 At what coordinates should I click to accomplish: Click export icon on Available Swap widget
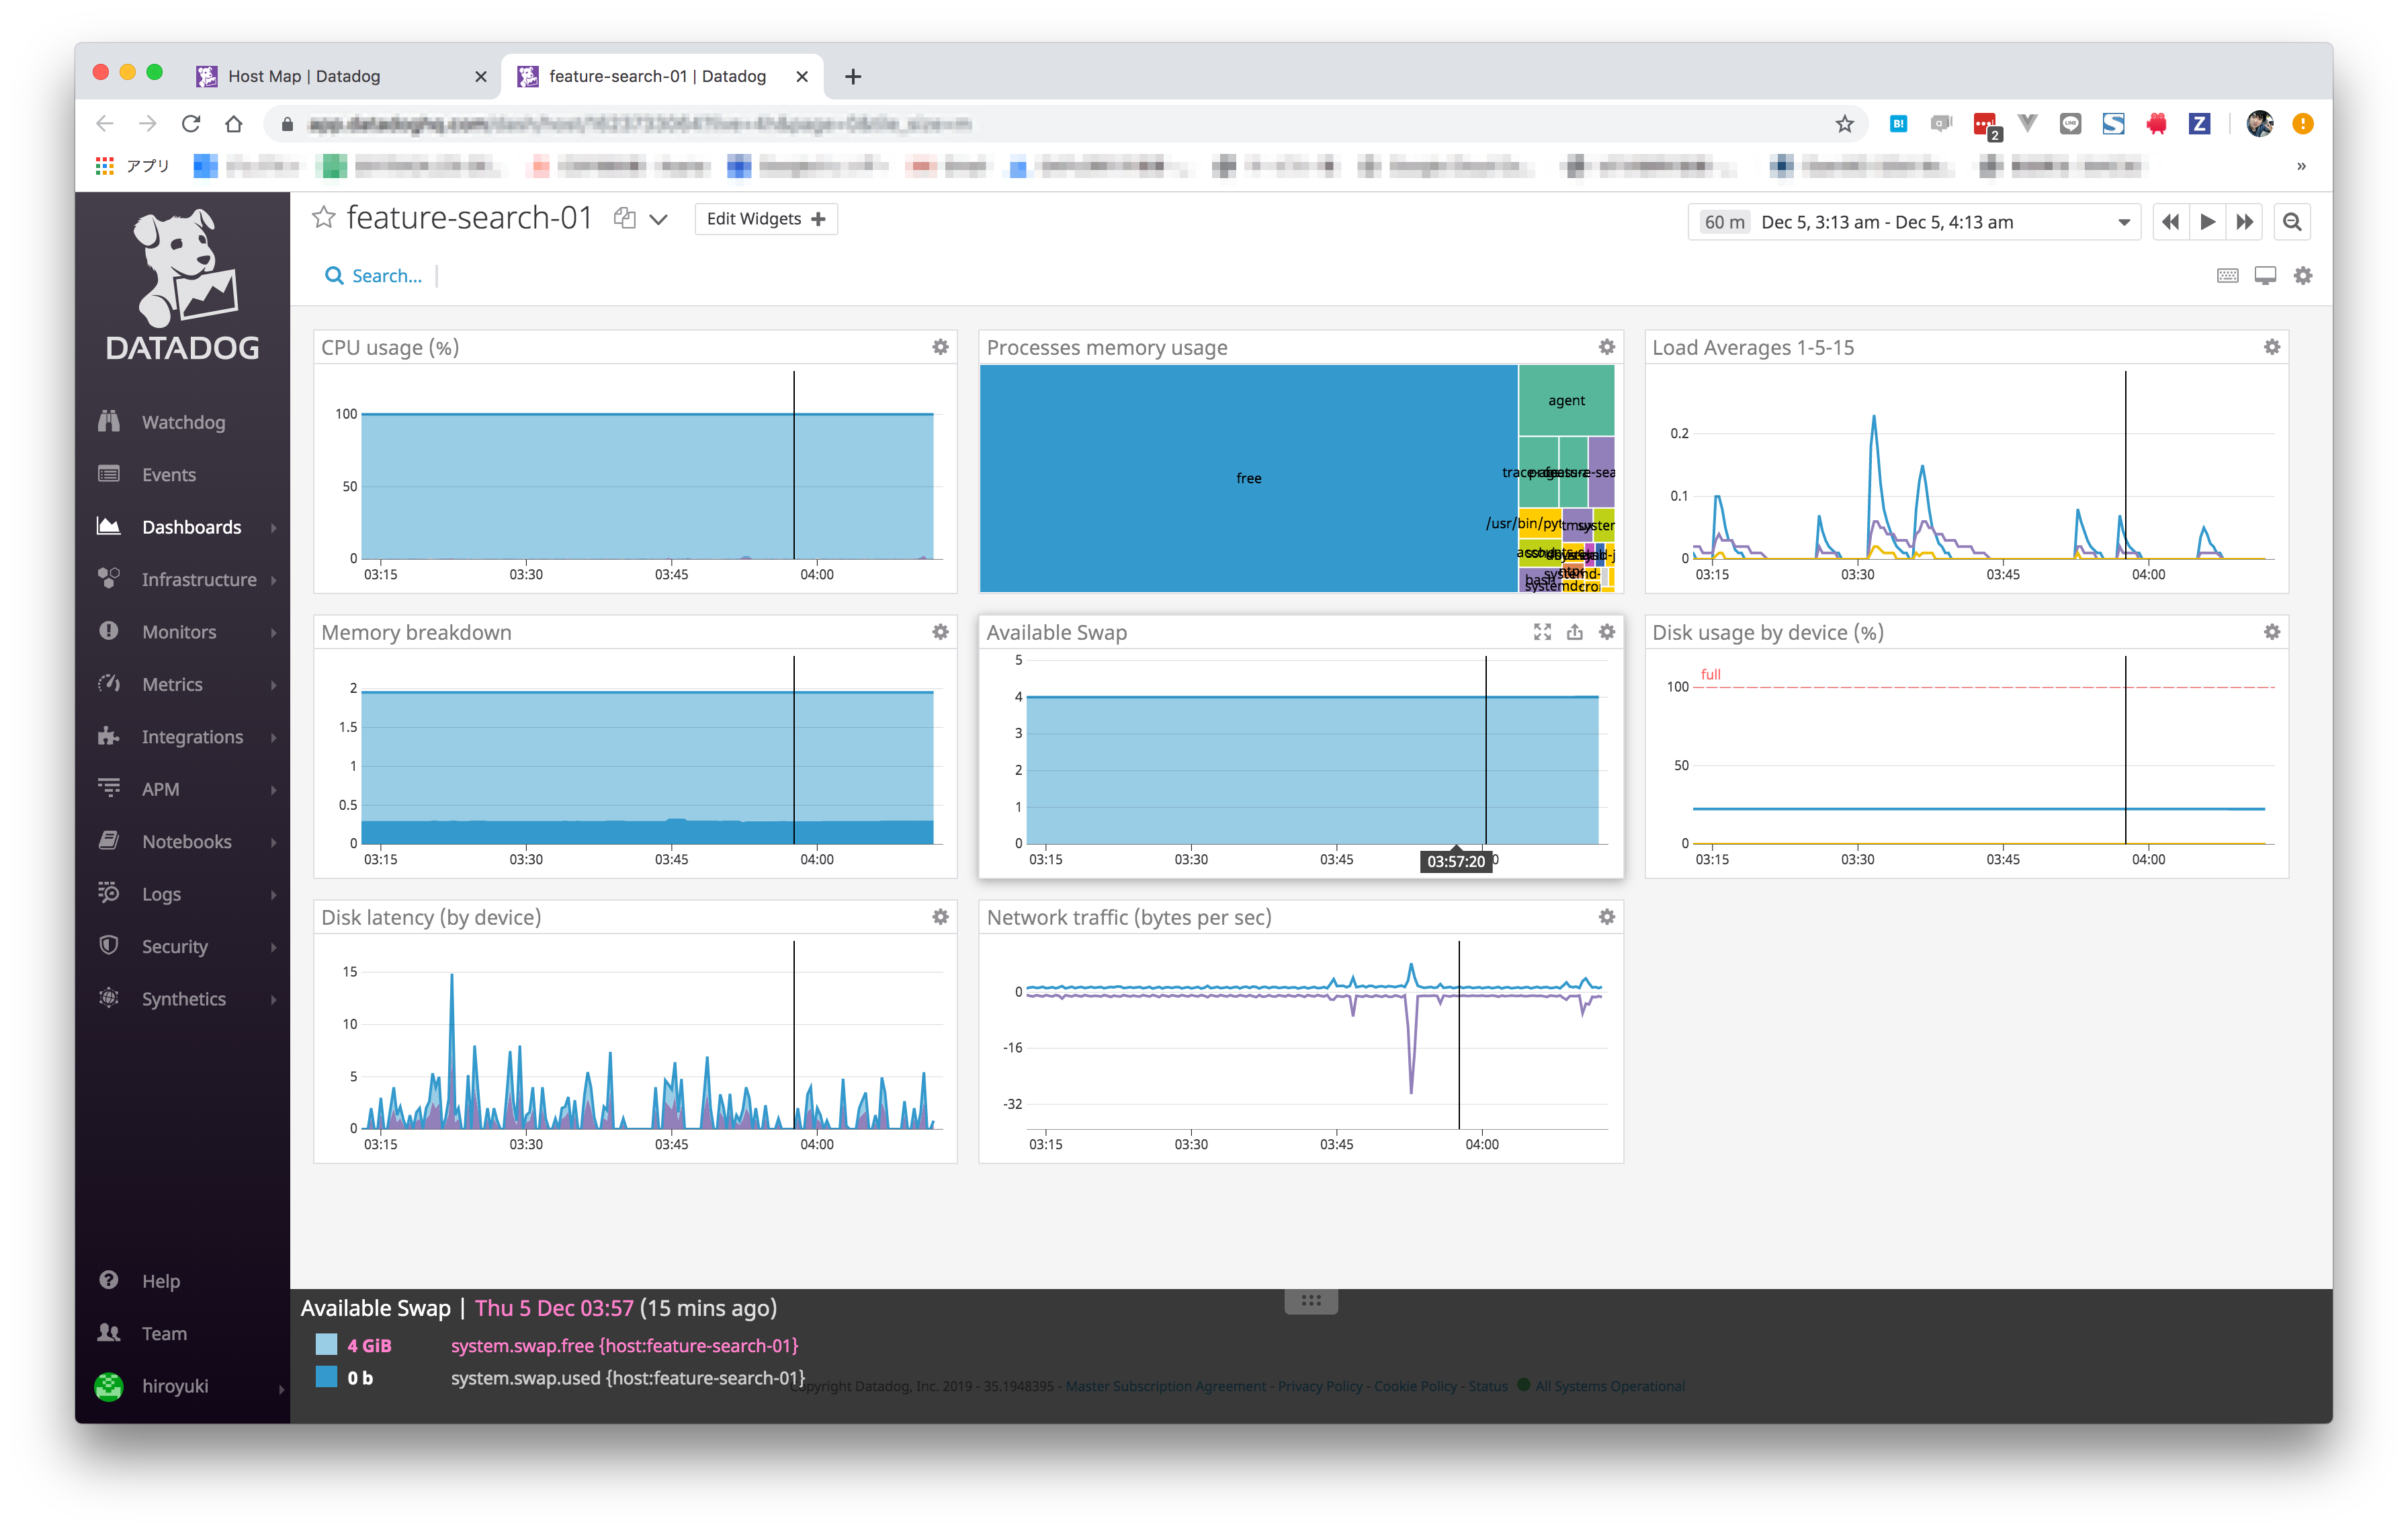coord(1574,632)
